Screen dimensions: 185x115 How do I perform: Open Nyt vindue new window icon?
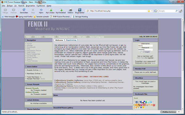(50, 11)
